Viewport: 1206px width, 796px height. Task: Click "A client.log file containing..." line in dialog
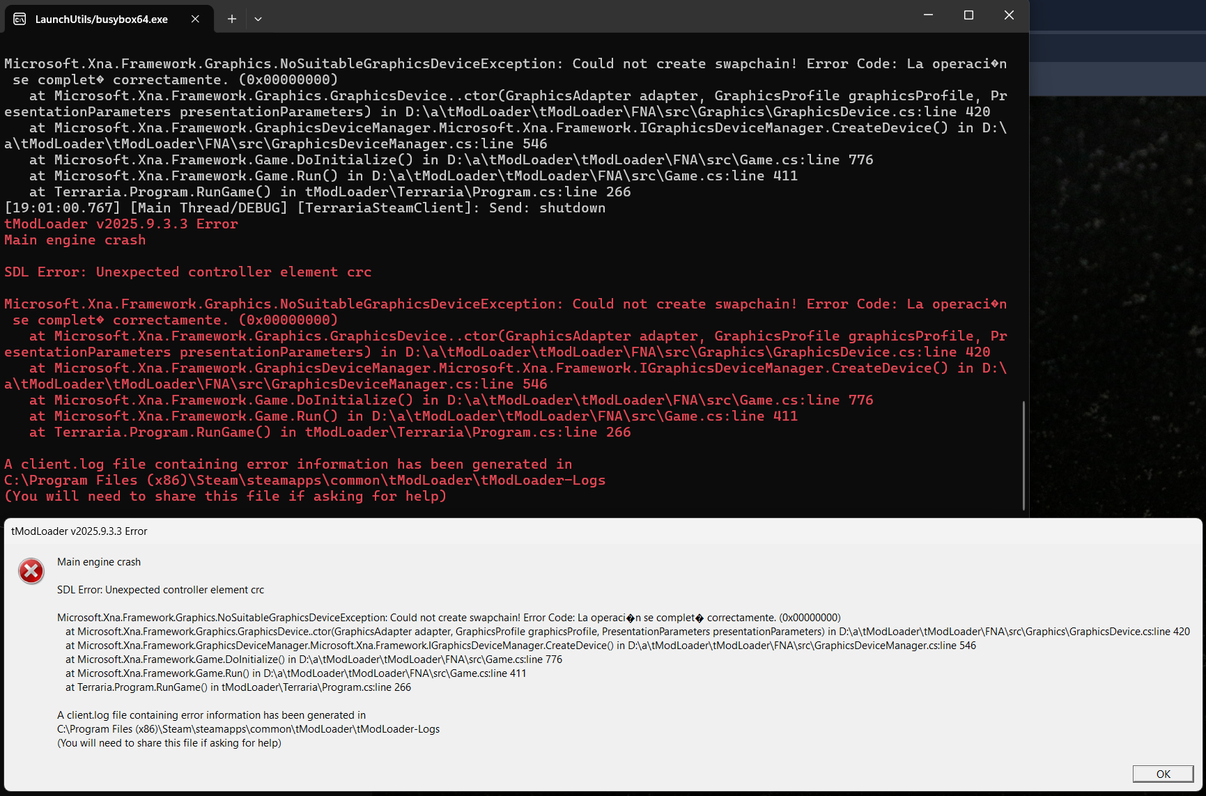[x=211, y=715]
